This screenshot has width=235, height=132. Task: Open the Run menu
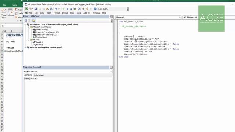point(72,13)
